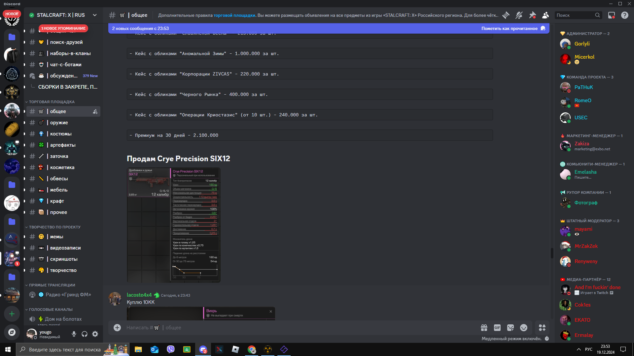Toggle the member list icon
634x356 pixels.
[546, 15]
